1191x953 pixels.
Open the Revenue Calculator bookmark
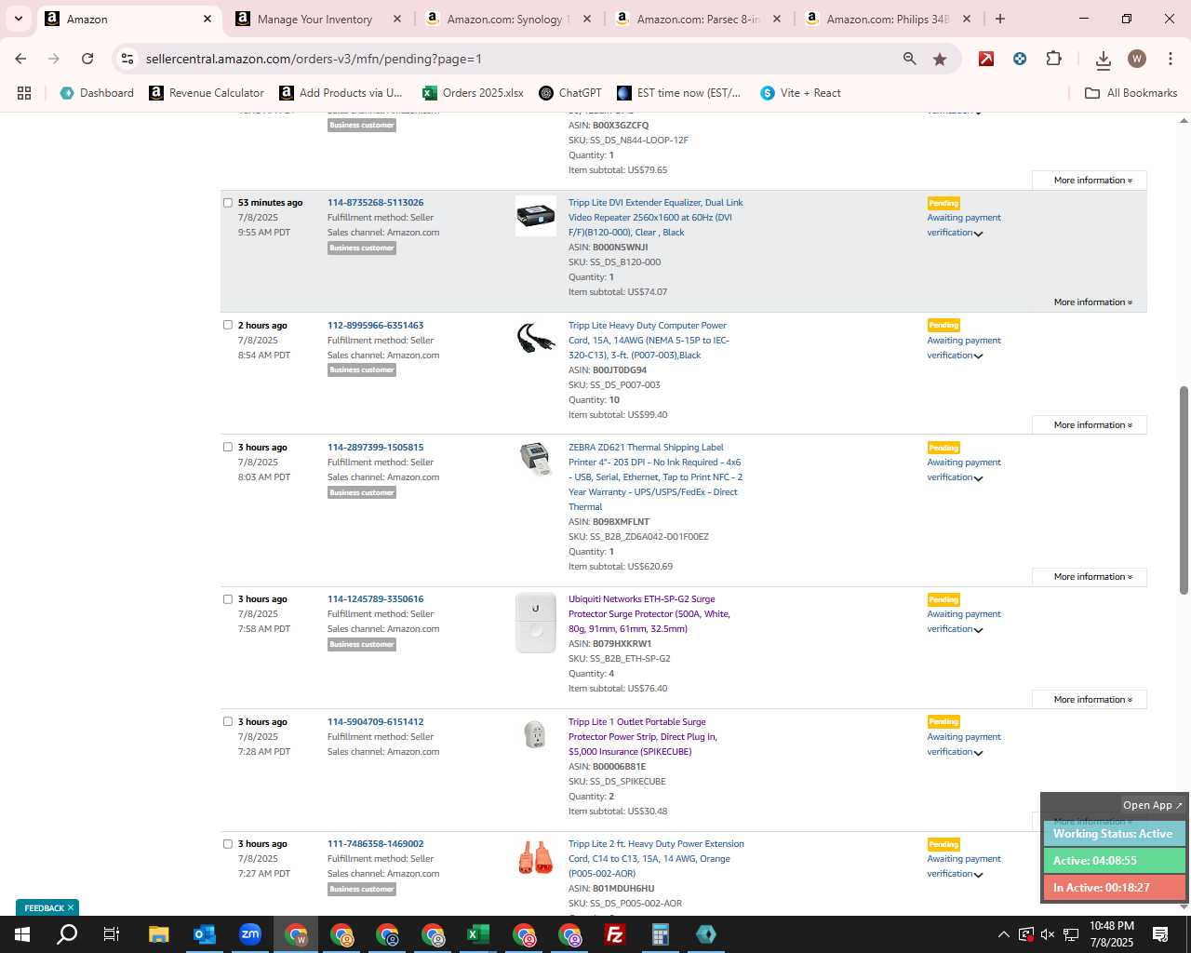207,93
